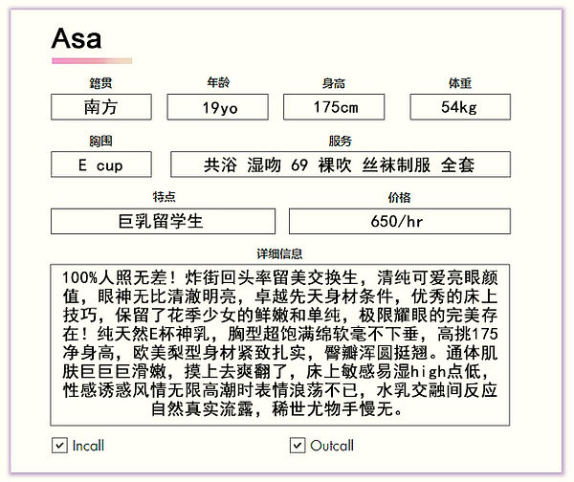
Task: Click the 价格 label
Action: click(399, 198)
